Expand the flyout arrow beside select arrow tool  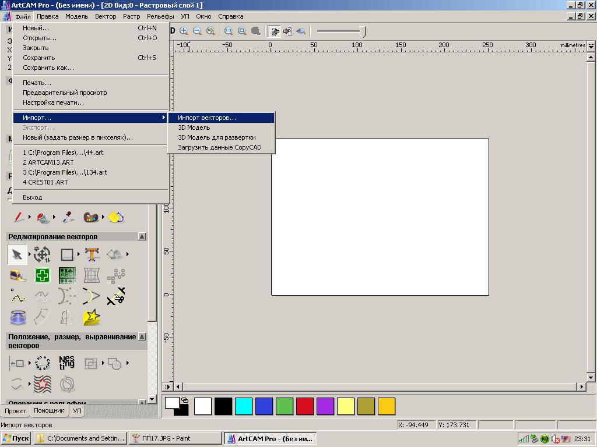coord(29,254)
